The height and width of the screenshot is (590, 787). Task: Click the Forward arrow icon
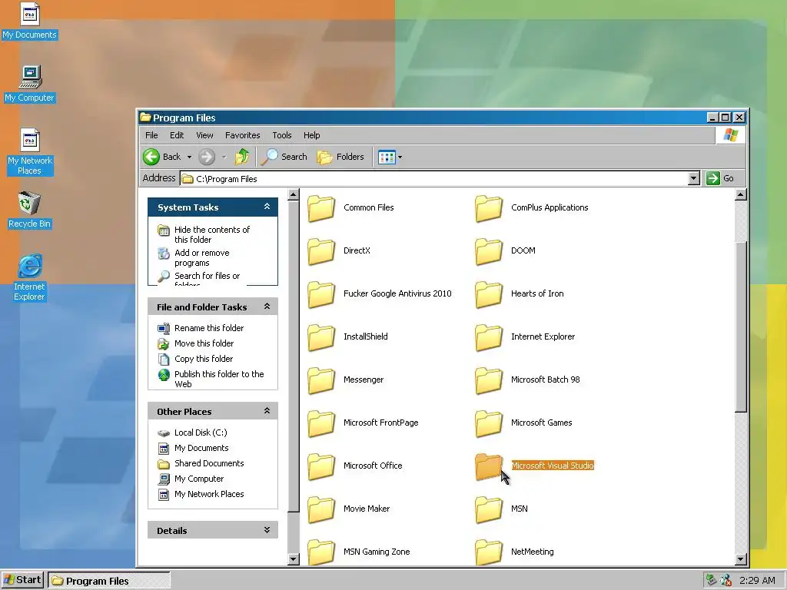(206, 157)
